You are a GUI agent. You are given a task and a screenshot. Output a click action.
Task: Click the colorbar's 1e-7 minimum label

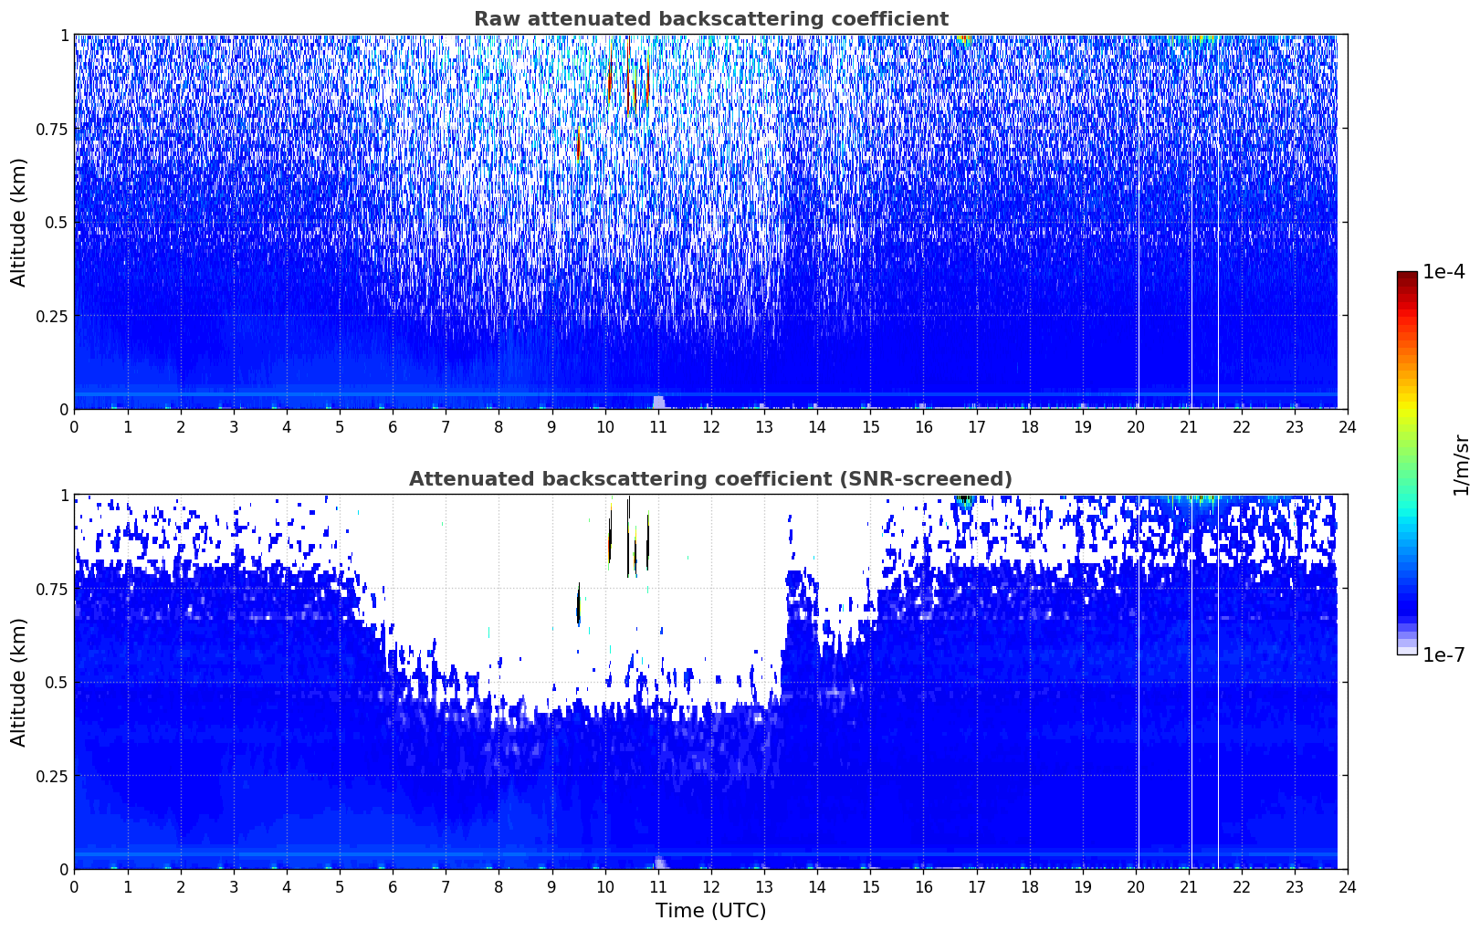click(1443, 655)
